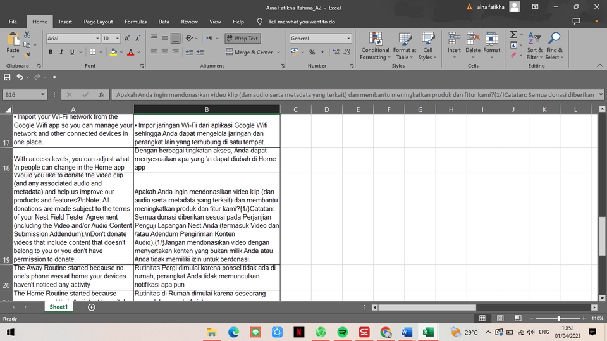This screenshot has width=607, height=341.
Task: Click the Cut scissors icon
Action: (x=27, y=35)
